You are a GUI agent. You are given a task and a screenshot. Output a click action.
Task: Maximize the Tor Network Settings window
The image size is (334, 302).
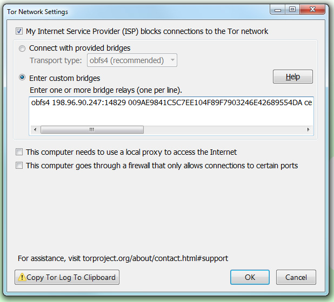coord(292,10)
